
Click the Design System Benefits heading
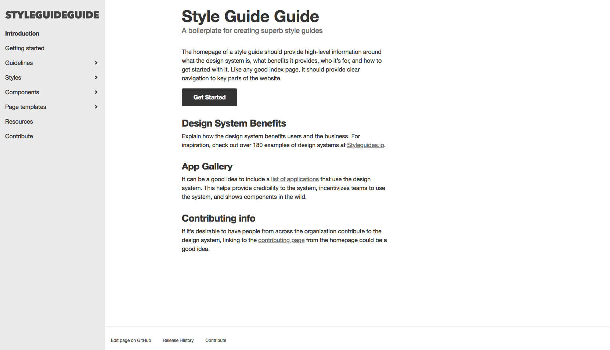point(234,123)
